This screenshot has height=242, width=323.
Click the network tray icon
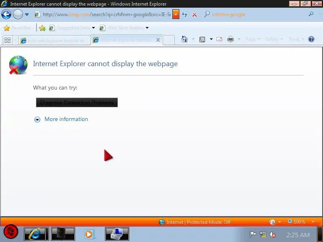click(x=263, y=235)
